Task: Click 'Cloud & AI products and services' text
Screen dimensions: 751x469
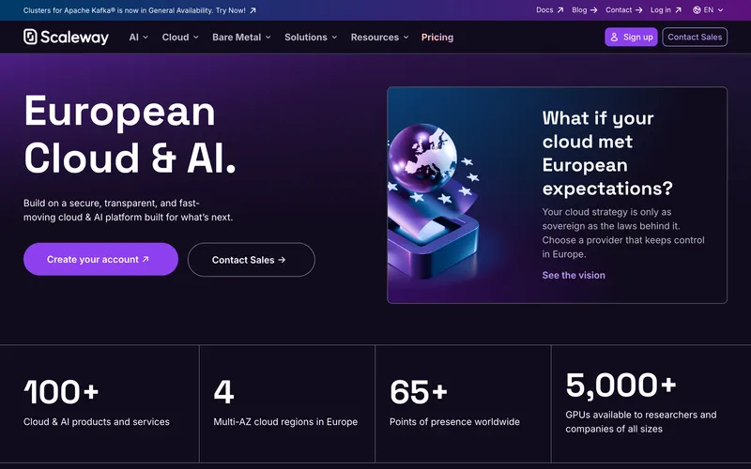Action: [97, 421]
